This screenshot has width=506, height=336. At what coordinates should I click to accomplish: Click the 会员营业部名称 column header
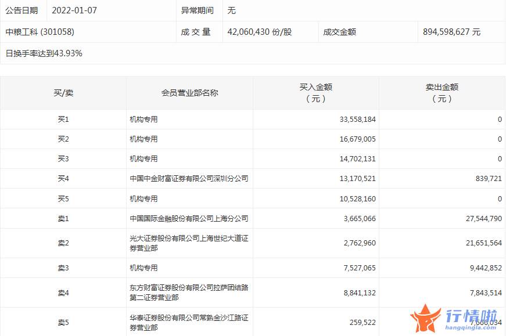pos(189,93)
